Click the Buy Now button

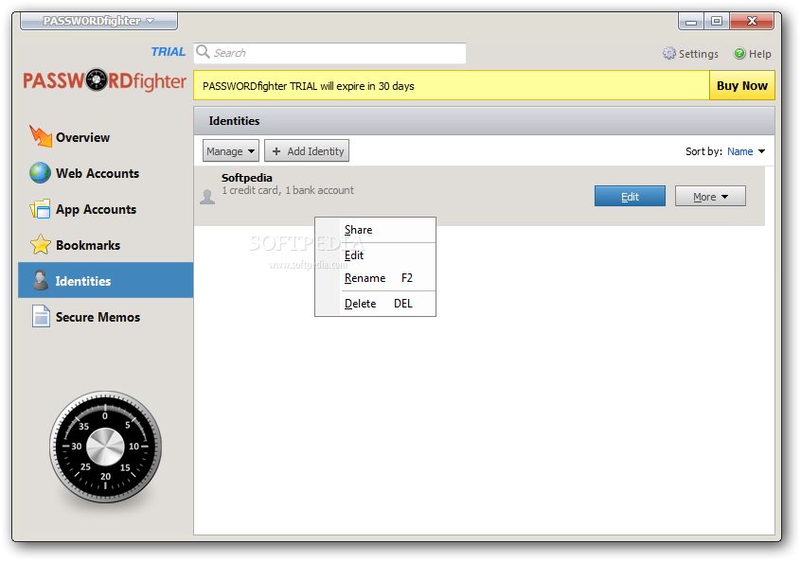coord(741,85)
